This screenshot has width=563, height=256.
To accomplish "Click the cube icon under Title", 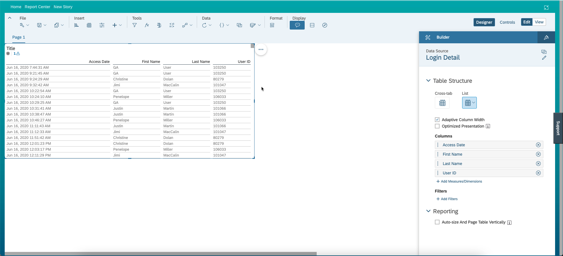I will point(8,54).
